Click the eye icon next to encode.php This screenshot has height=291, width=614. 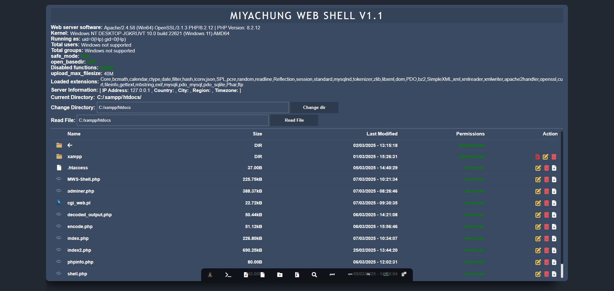click(59, 226)
